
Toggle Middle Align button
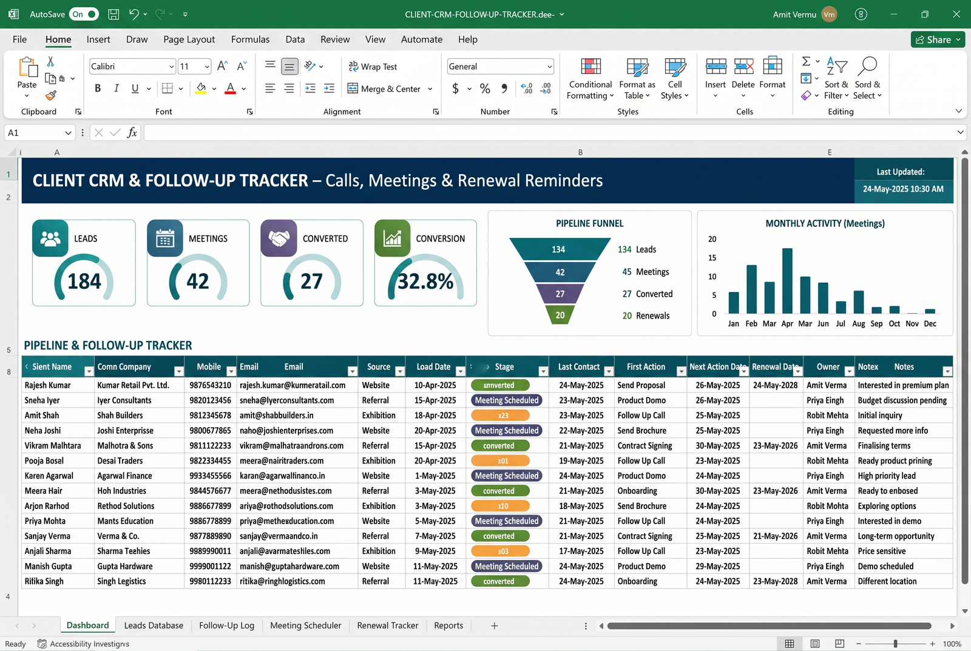tap(289, 66)
